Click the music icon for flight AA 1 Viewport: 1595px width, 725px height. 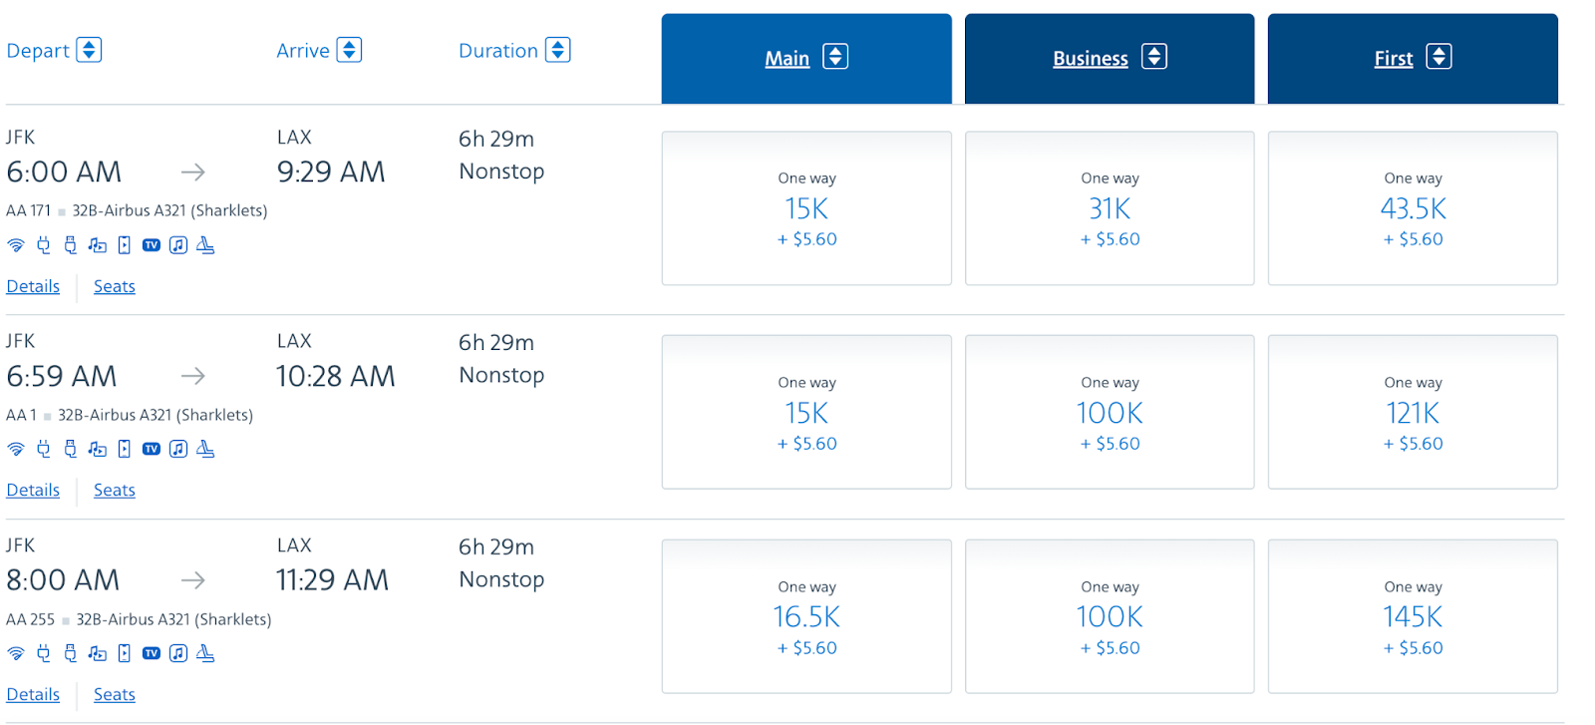(178, 449)
